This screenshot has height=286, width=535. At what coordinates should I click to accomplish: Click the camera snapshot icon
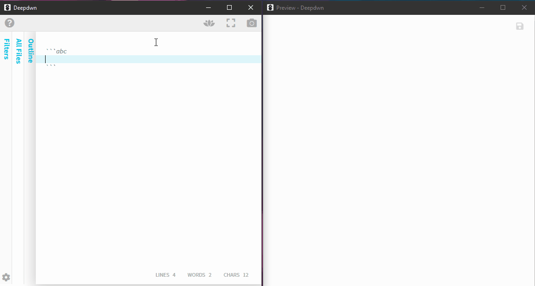tap(252, 23)
